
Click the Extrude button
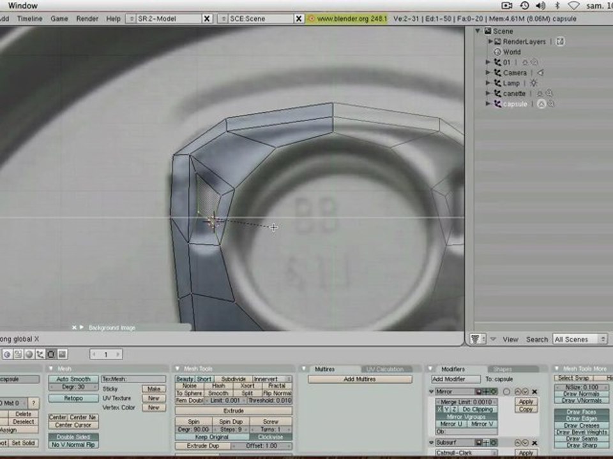[234, 411]
